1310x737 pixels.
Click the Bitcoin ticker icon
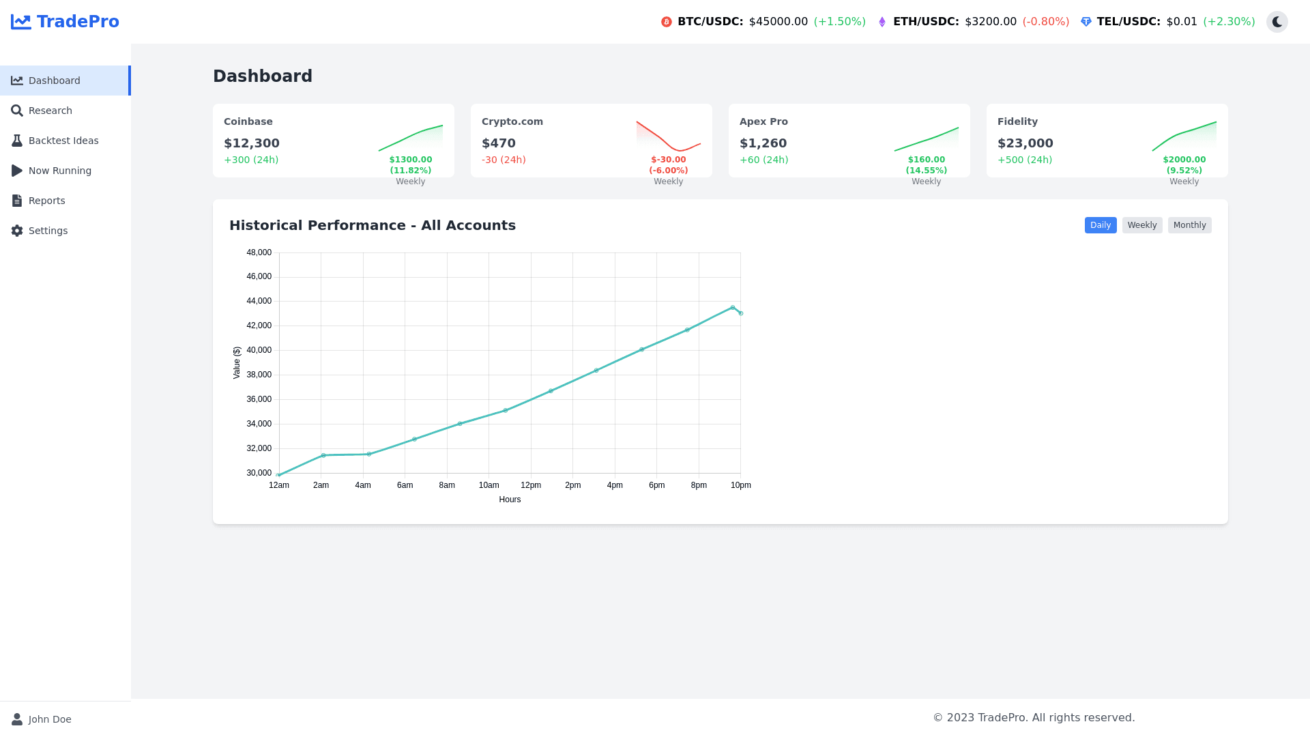[x=667, y=22]
